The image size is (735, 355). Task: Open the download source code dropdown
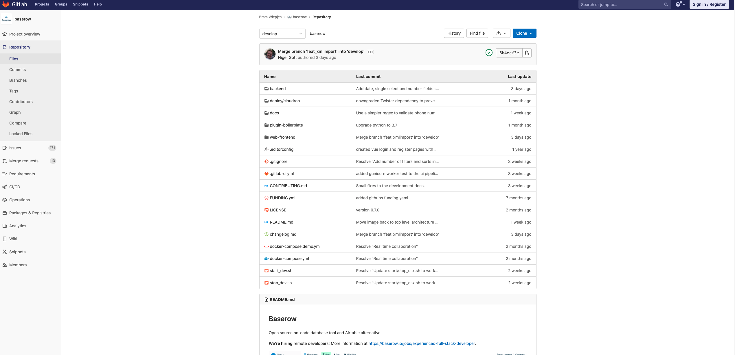click(x=501, y=33)
